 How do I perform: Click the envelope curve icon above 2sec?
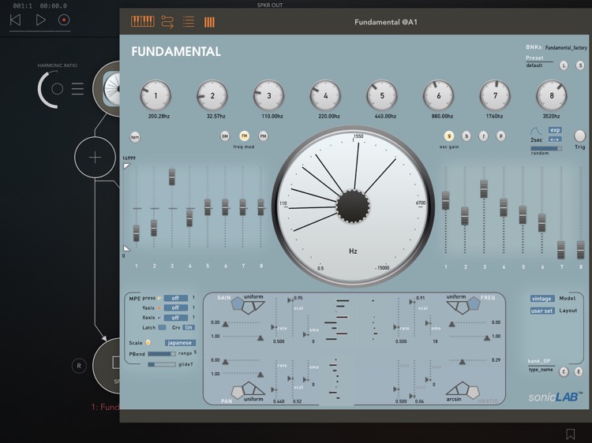click(536, 131)
